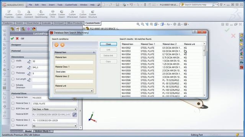The height and width of the screenshot is (137, 245).
Task: Toggle the Width checkbox
Action: pyautogui.click(x=13, y=61)
